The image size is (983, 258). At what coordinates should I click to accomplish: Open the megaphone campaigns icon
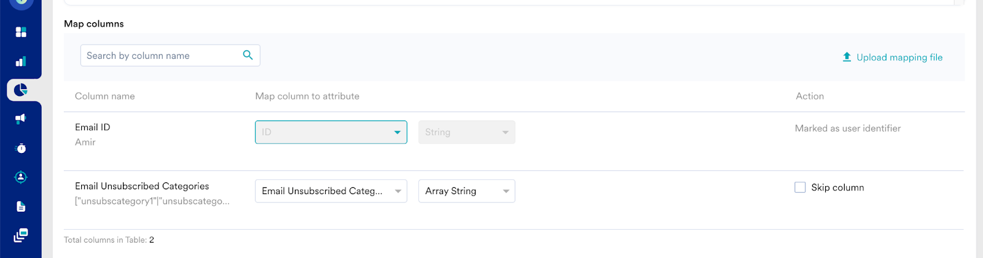[21, 119]
